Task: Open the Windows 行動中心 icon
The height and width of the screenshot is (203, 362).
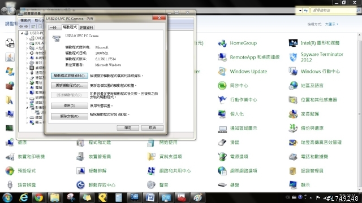Action: click(x=293, y=72)
